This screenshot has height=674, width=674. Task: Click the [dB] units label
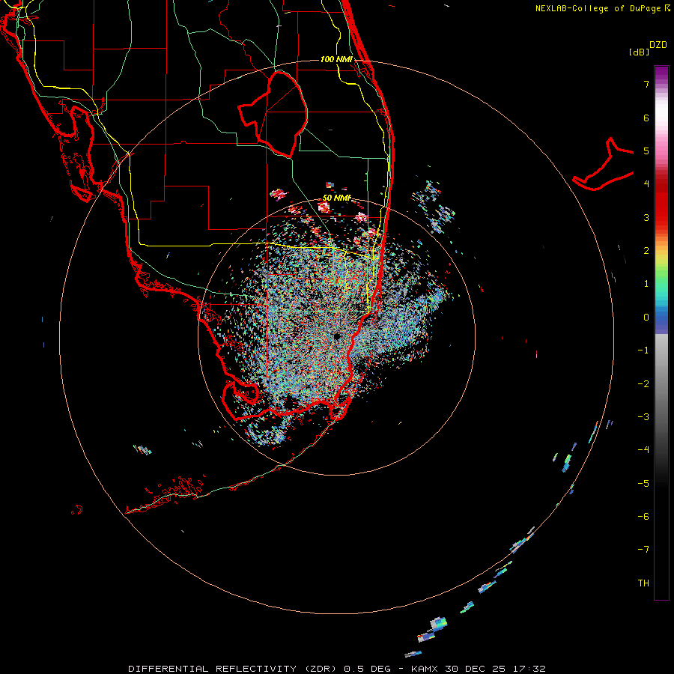(640, 52)
